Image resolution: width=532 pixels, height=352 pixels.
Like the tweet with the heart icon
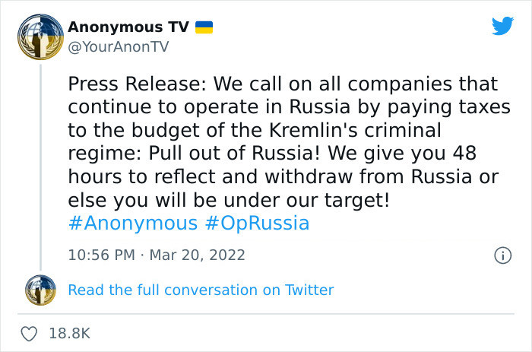[29, 334]
